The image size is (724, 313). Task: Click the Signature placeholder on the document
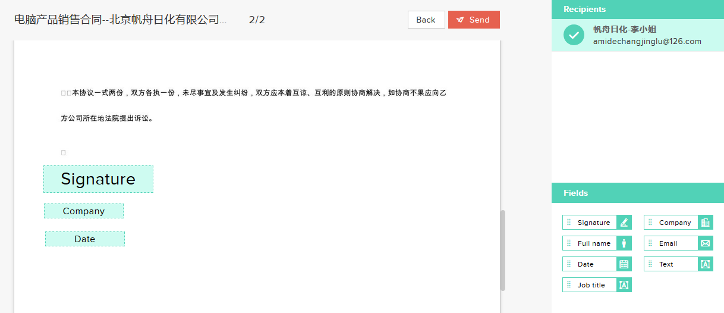98,179
